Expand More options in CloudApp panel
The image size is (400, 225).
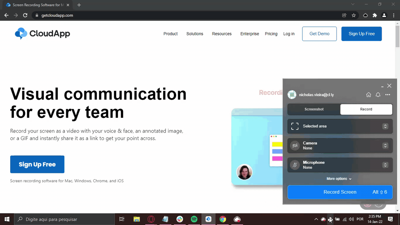[x=339, y=179]
